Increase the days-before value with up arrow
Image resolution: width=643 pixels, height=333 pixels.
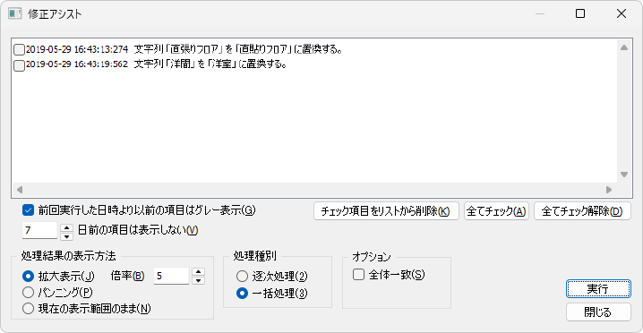click(67, 226)
